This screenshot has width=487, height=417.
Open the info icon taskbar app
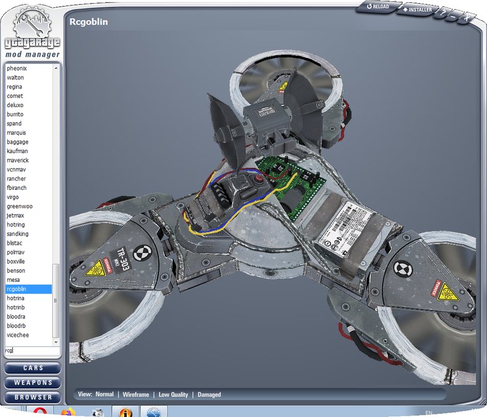(x=125, y=412)
